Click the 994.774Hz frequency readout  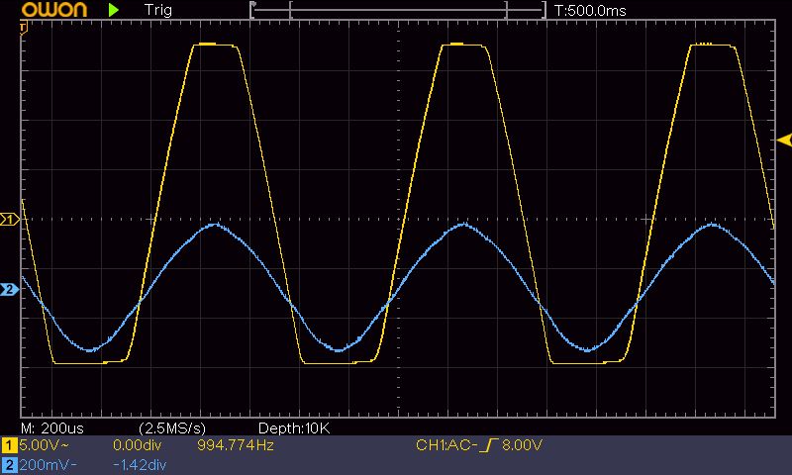click(236, 445)
